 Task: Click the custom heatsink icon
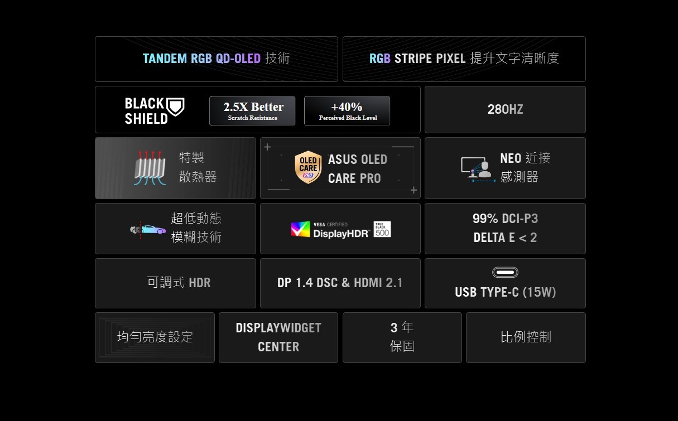coord(150,168)
